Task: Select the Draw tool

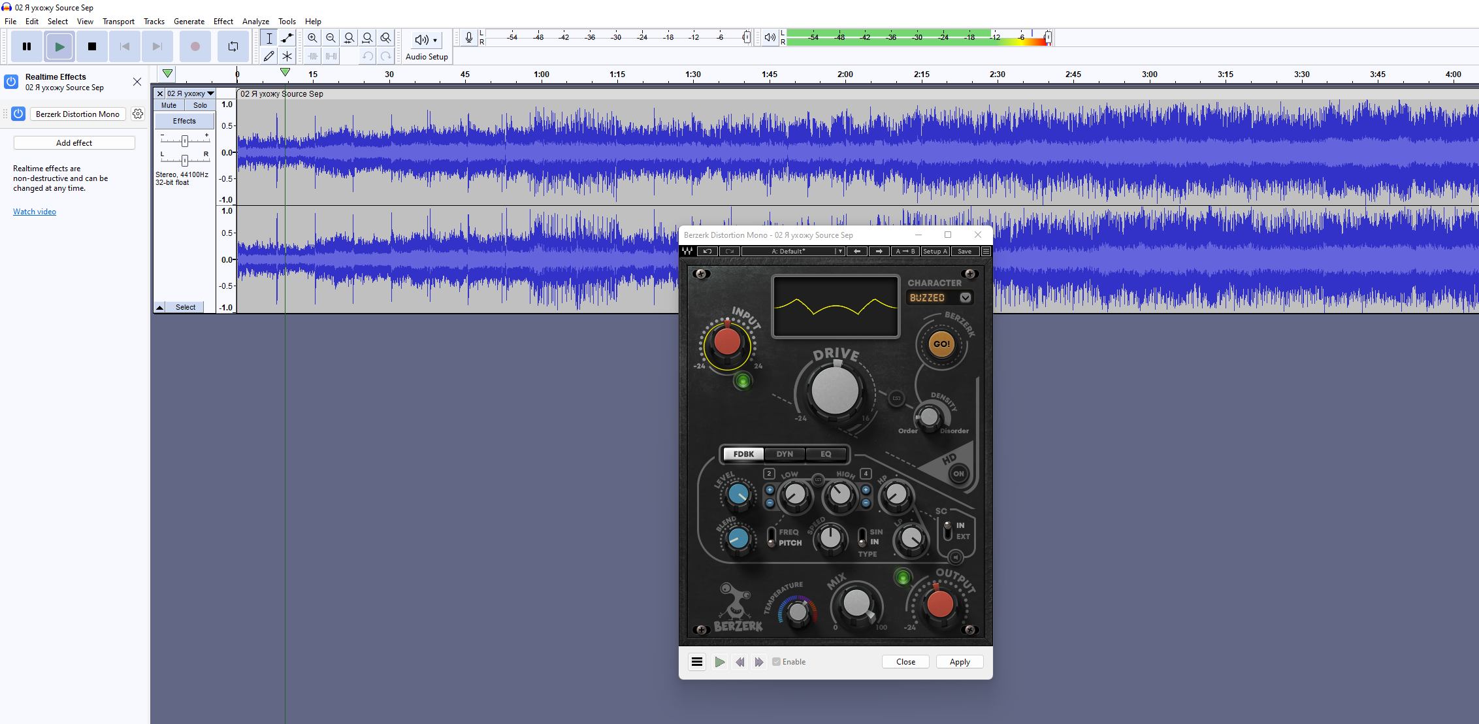Action: pyautogui.click(x=268, y=56)
